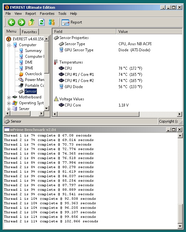Click tree panel scroll up arrow
The width and height of the screenshot is (186, 232).
(46, 39)
